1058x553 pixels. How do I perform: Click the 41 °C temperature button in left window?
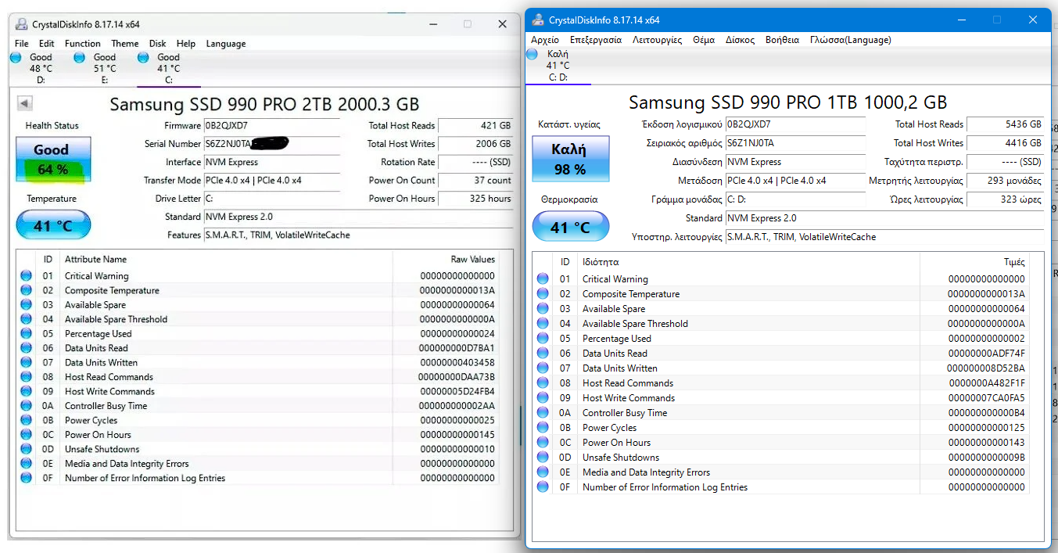coord(53,226)
